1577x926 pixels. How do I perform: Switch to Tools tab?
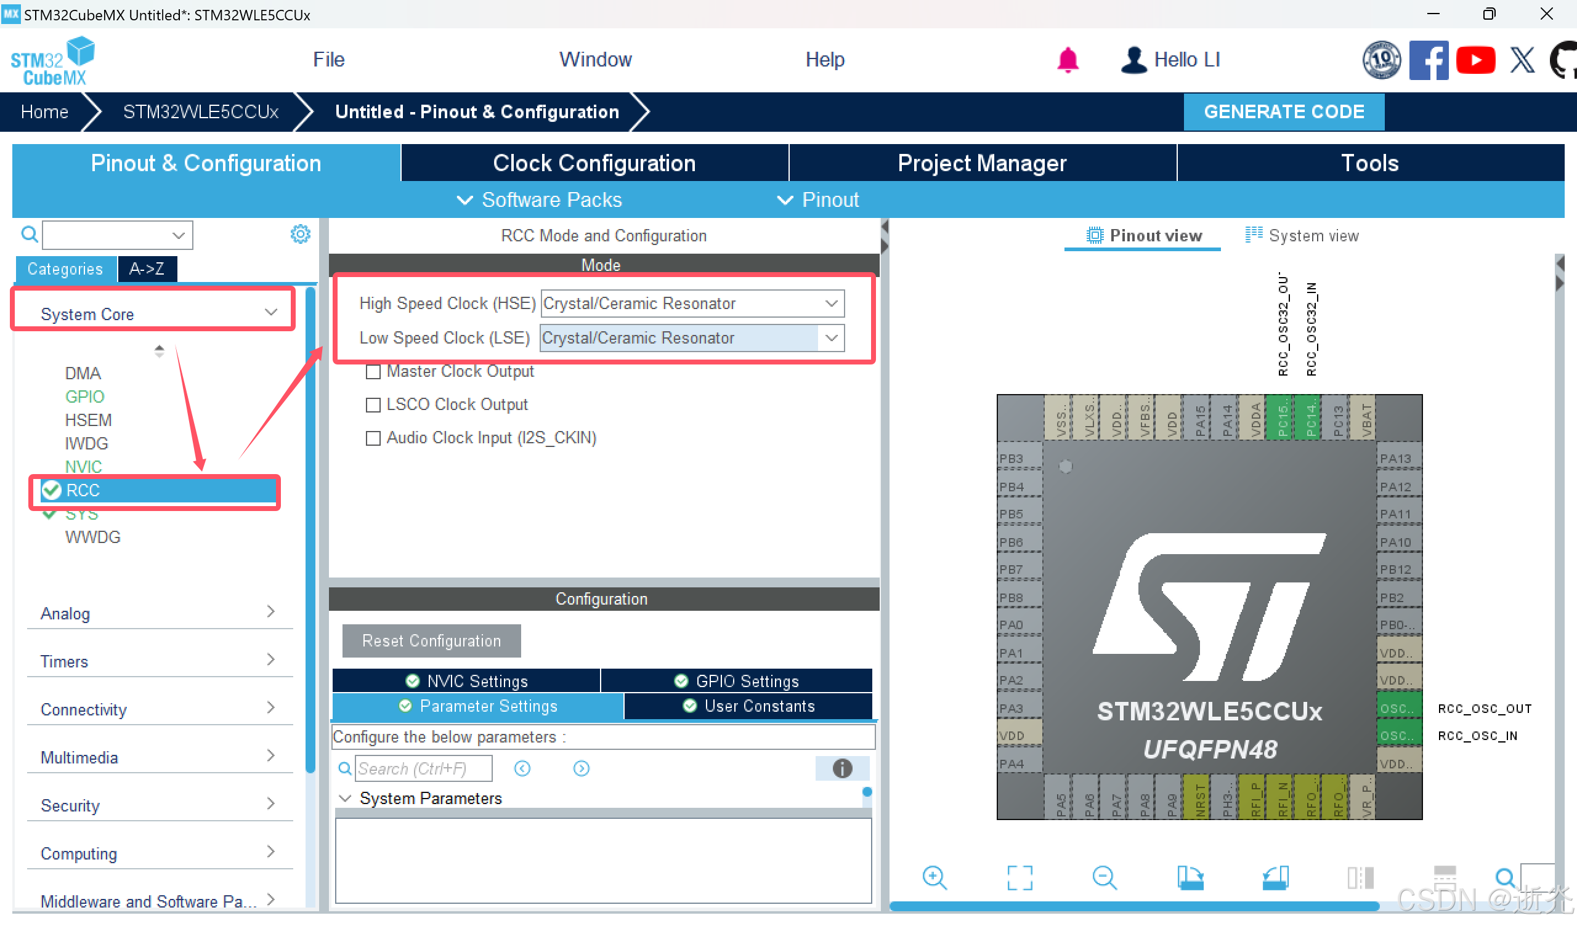1370,163
